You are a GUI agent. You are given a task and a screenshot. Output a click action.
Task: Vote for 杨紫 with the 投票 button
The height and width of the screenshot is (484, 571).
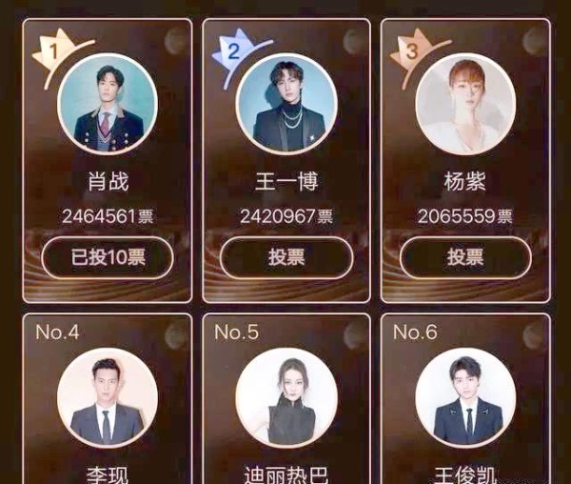click(465, 257)
